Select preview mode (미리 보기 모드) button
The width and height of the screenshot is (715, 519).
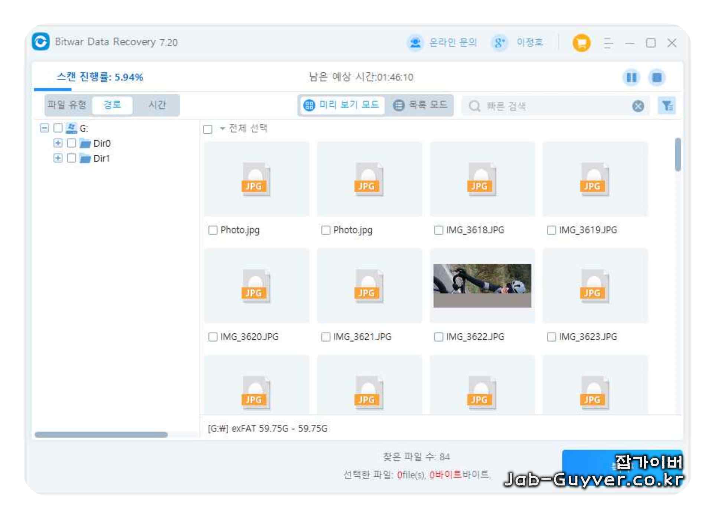[342, 105]
